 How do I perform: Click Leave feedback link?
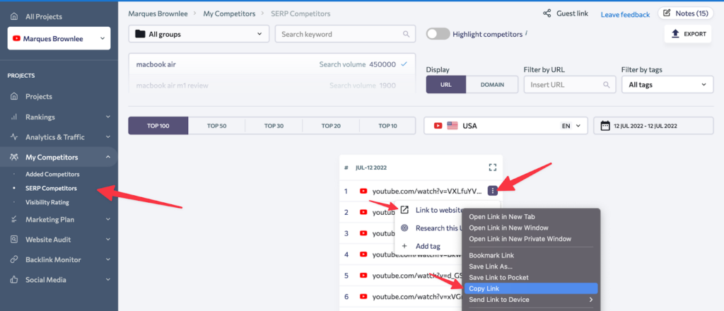pos(625,15)
